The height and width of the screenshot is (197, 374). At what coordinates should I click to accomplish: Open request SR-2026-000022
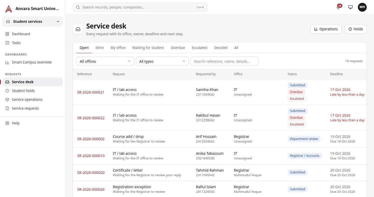pyautogui.click(x=91, y=118)
